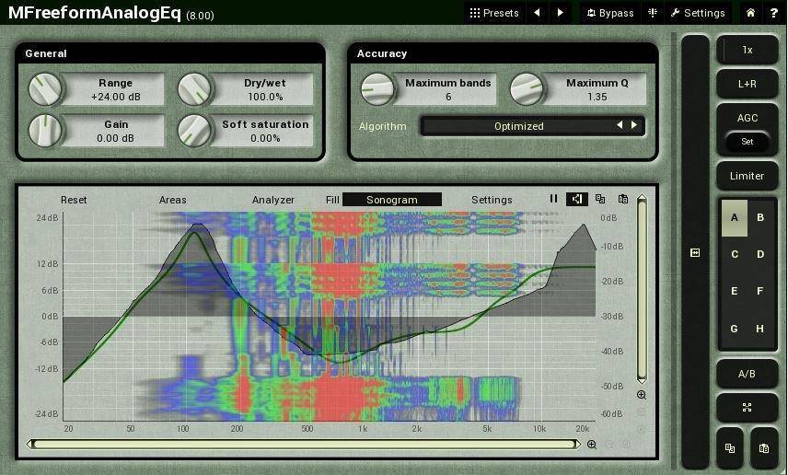Open the L+R channel mode selector
The image size is (788, 475).
tap(747, 84)
